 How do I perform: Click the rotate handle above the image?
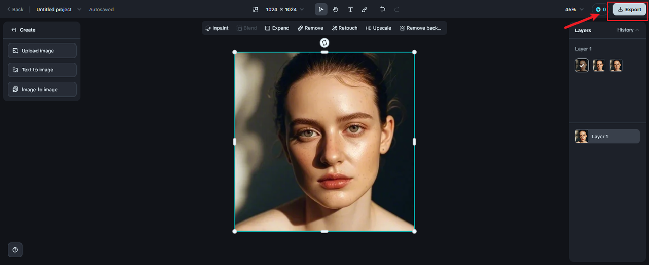coord(324,42)
